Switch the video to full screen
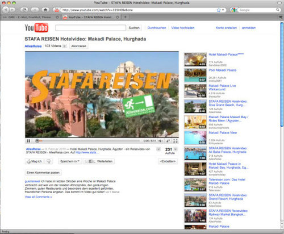 click(x=176, y=141)
